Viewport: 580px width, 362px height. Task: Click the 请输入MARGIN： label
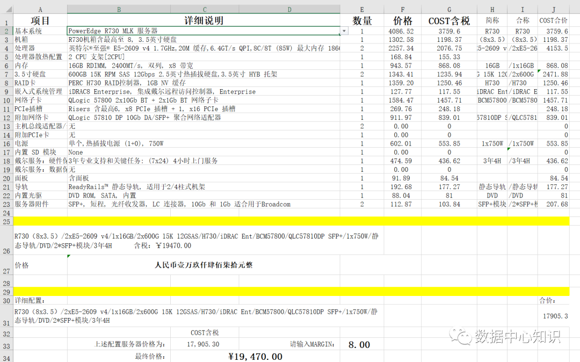coord(312,344)
